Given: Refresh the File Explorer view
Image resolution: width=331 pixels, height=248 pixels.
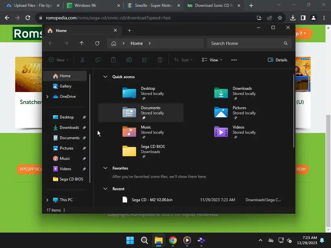Looking at the screenshot, I should coord(97,43).
